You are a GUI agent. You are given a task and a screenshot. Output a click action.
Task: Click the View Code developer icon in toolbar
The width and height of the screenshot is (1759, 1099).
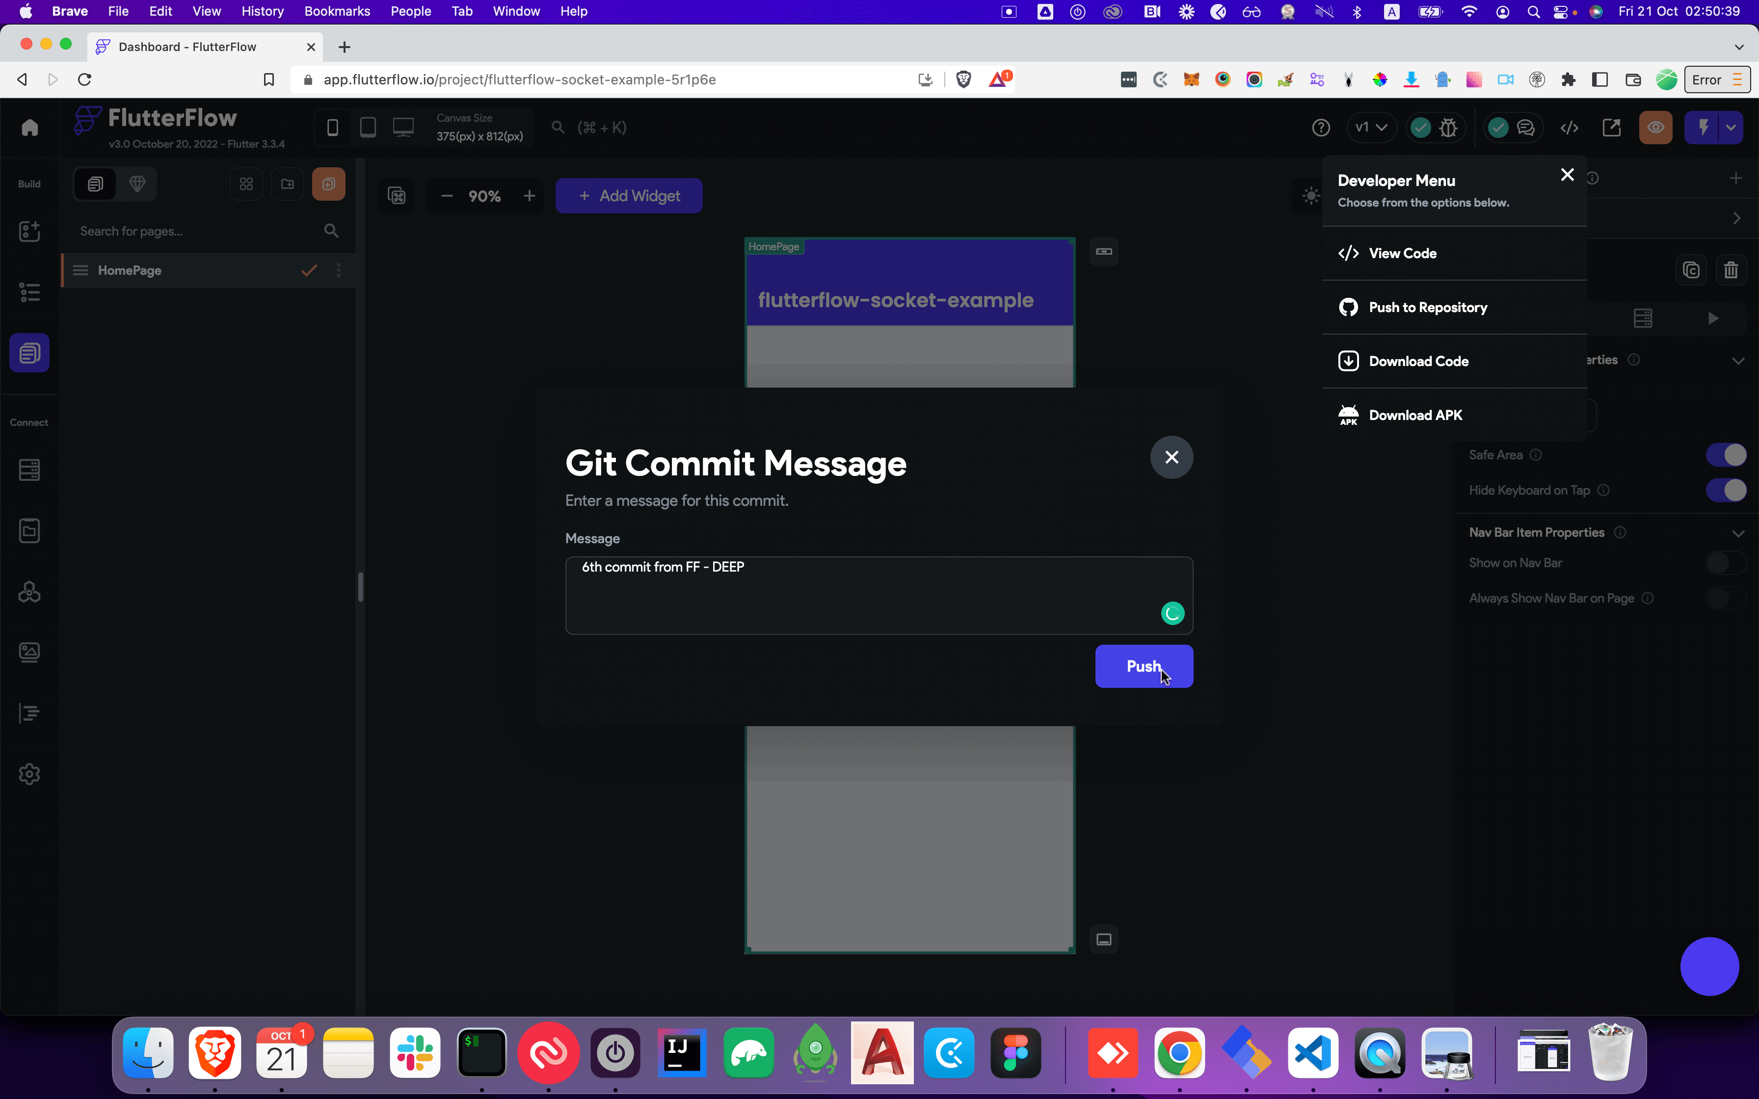1569,128
